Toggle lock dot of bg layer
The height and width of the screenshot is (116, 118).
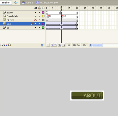(39, 27)
